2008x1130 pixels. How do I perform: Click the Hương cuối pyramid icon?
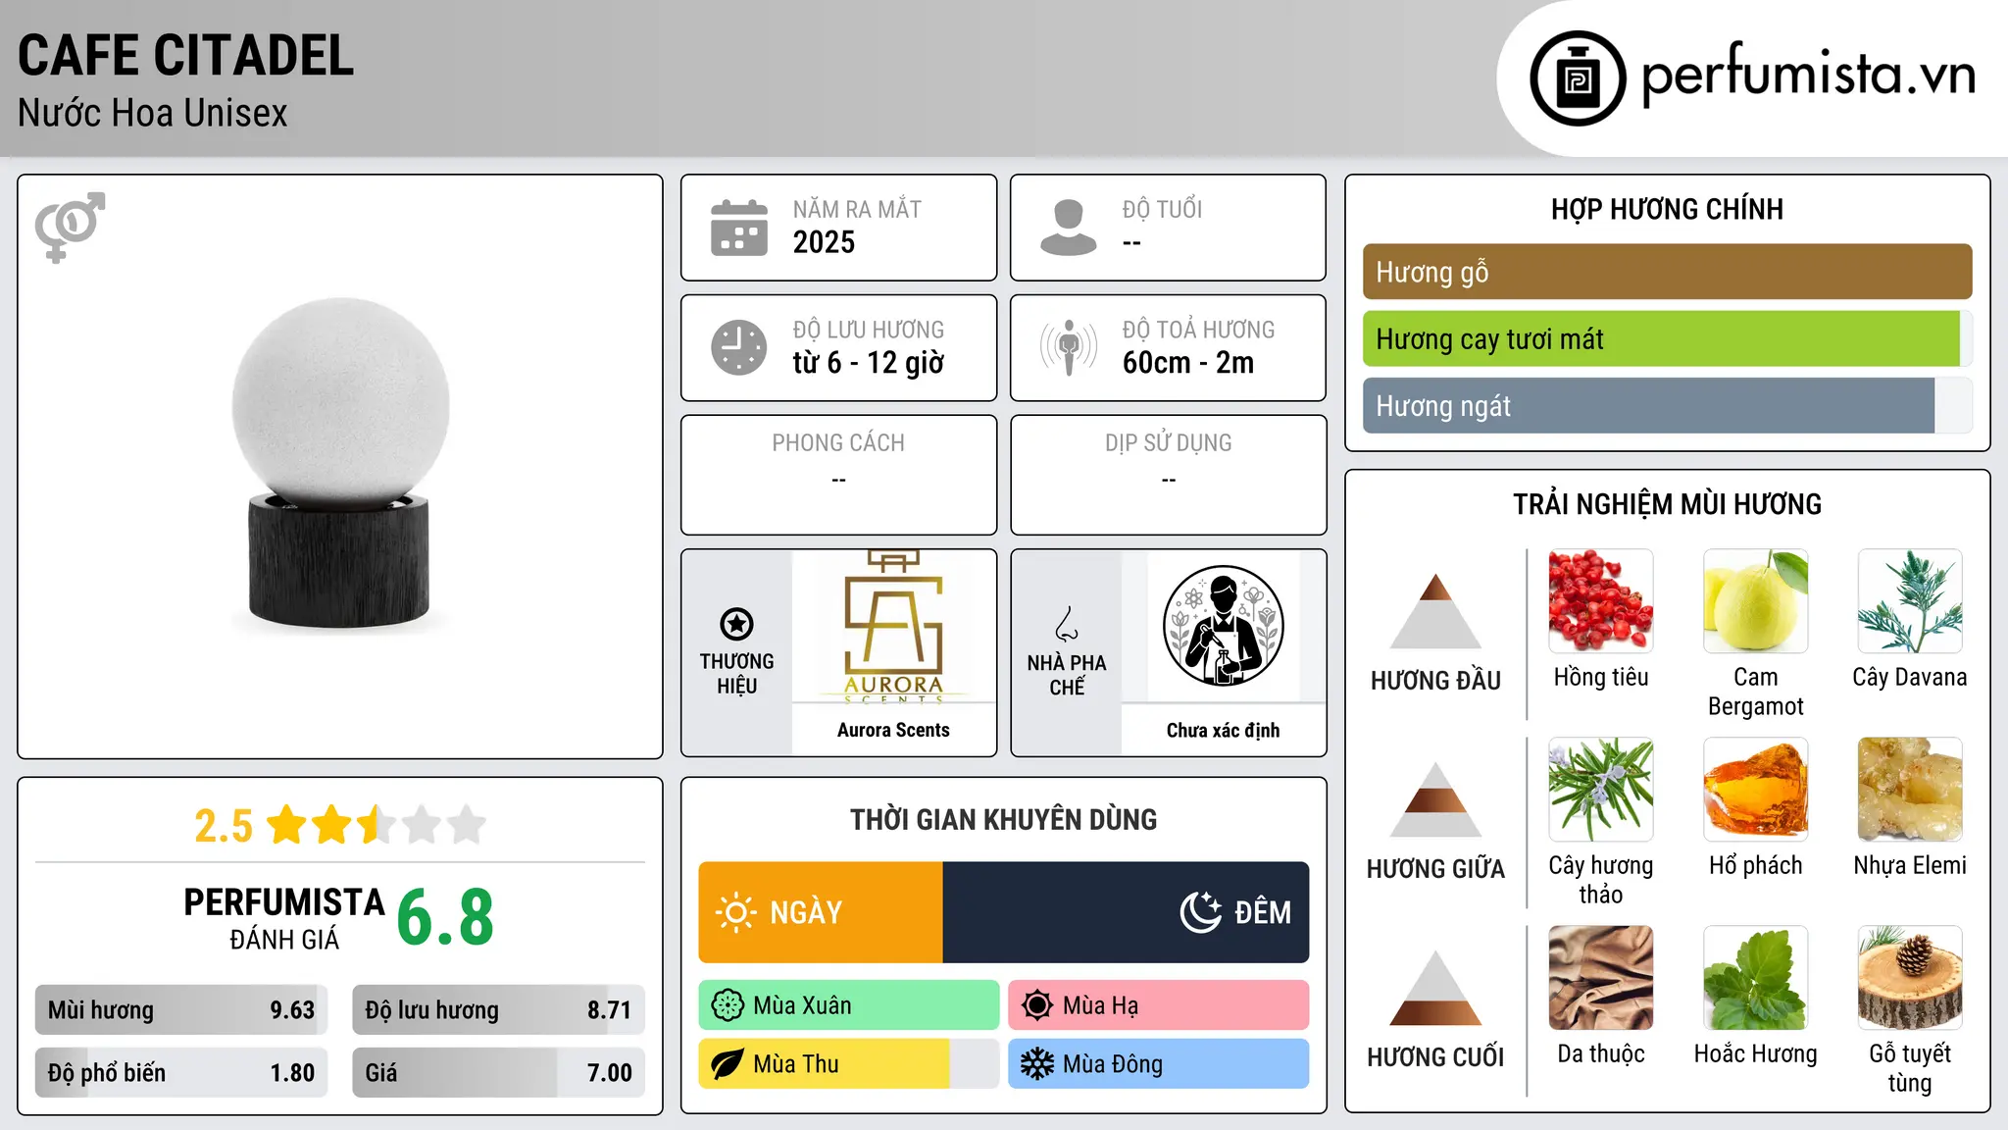tap(1435, 988)
